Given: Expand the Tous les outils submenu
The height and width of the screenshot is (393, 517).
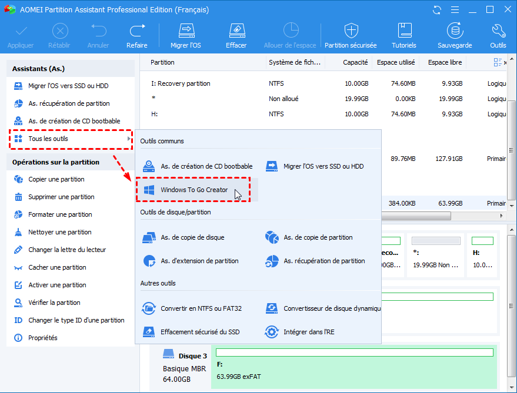Looking at the screenshot, I should coord(71,139).
